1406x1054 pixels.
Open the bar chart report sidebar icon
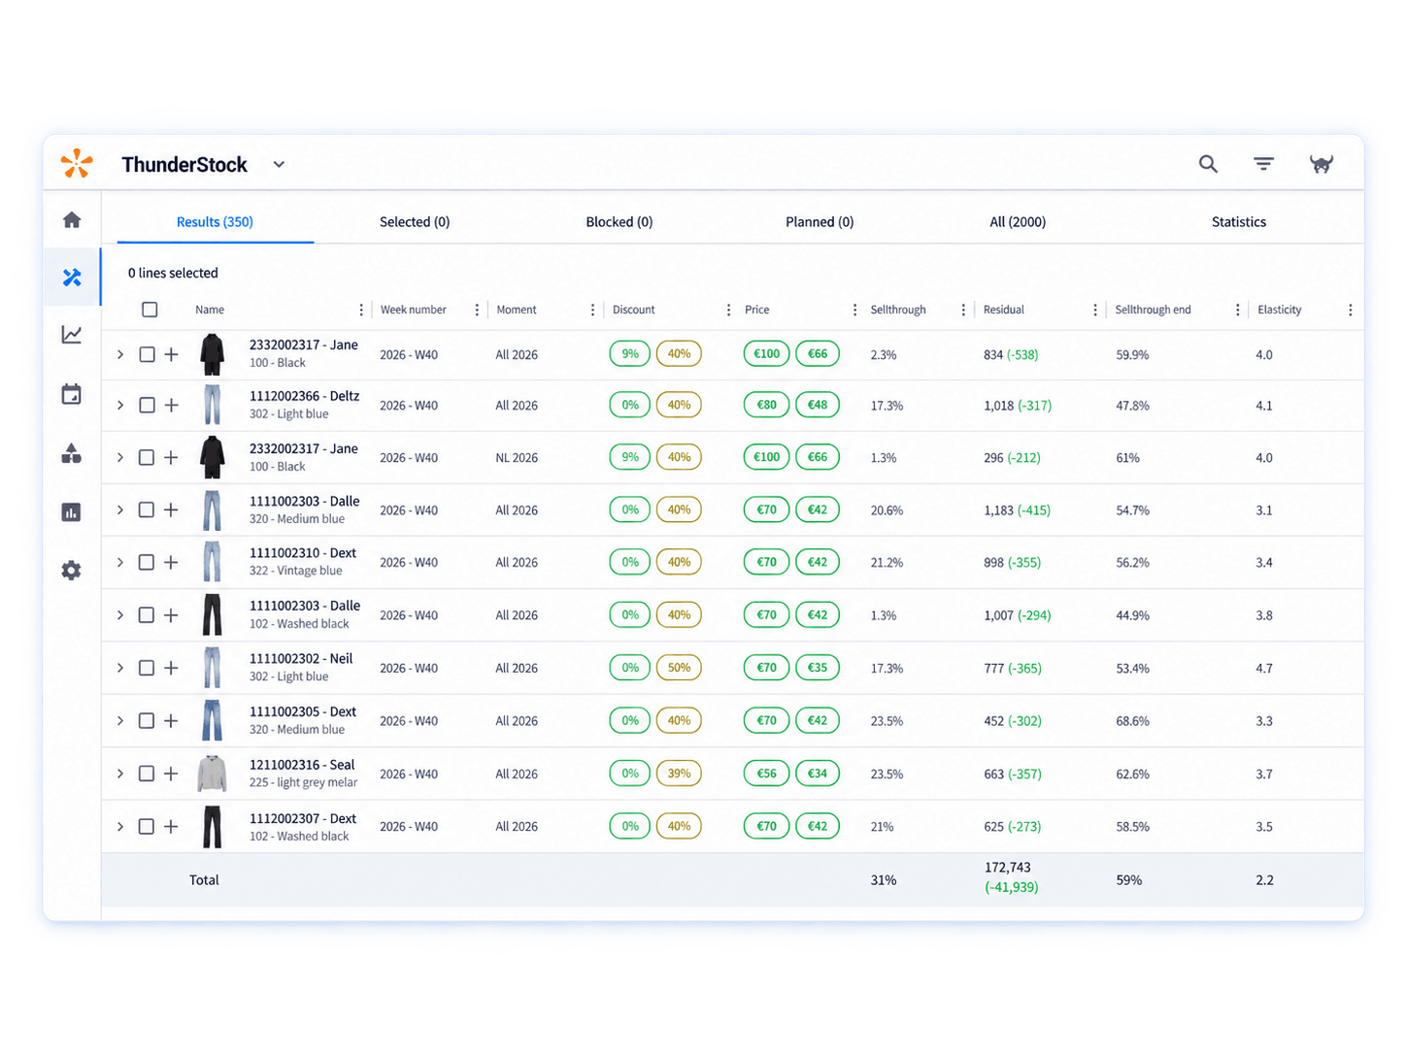(x=72, y=511)
